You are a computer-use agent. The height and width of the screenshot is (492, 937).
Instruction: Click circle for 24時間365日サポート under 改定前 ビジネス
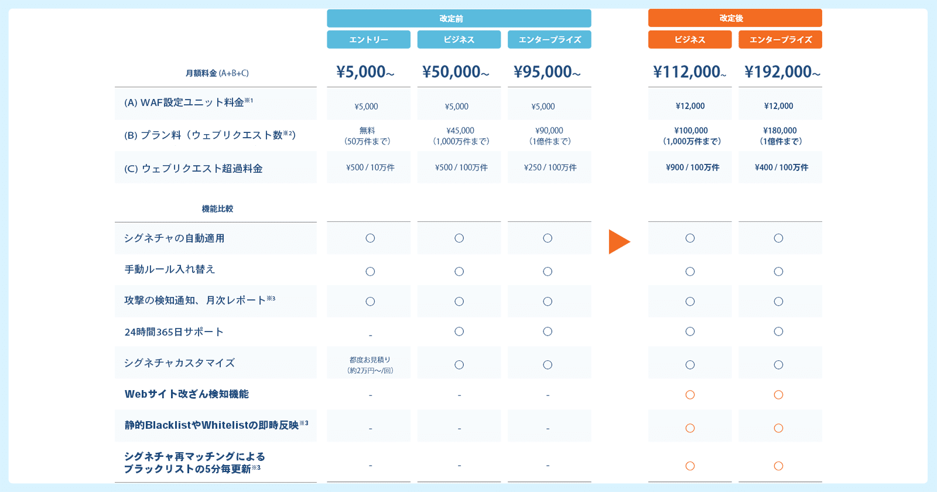(x=459, y=332)
